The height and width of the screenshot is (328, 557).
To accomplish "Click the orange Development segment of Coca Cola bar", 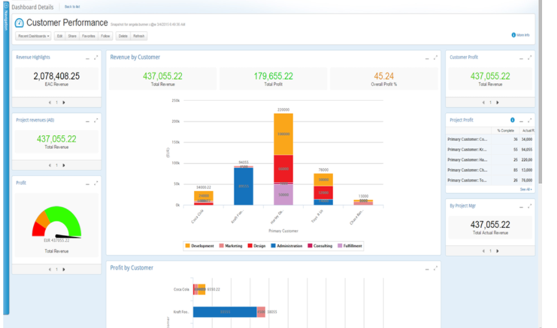I will tap(204, 196).
